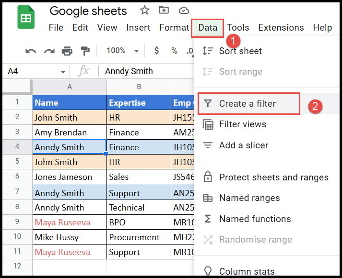Check the cloud save status icon
The height and width of the screenshot is (278, 342).
tap(184, 10)
